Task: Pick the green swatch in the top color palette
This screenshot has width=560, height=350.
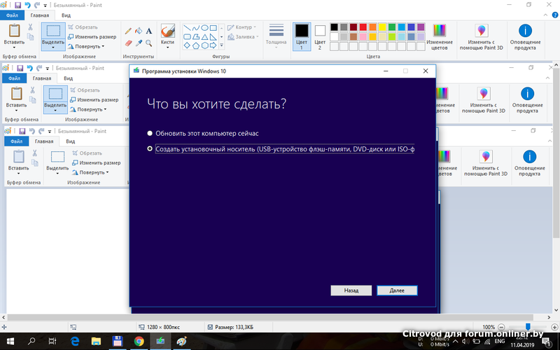Action: coord(392,27)
